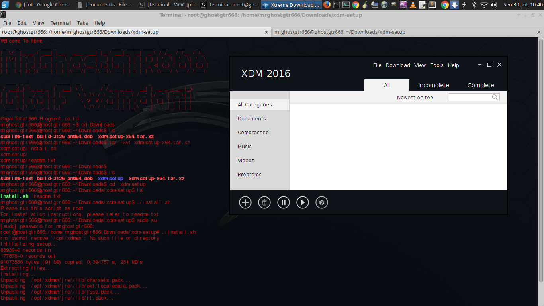Viewport: 544px width, 306px height.
Task: Select Compressed category in XDM
Action: point(259,132)
